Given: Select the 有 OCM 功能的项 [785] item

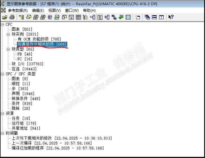Looking at the screenshot, I should pyautogui.click(x=39, y=39).
